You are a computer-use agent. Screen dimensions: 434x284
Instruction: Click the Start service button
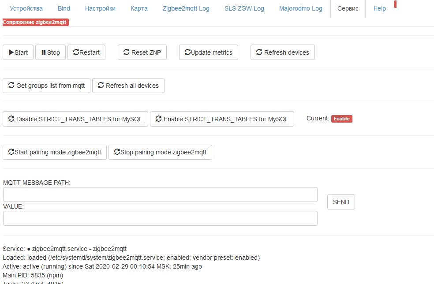point(18,52)
